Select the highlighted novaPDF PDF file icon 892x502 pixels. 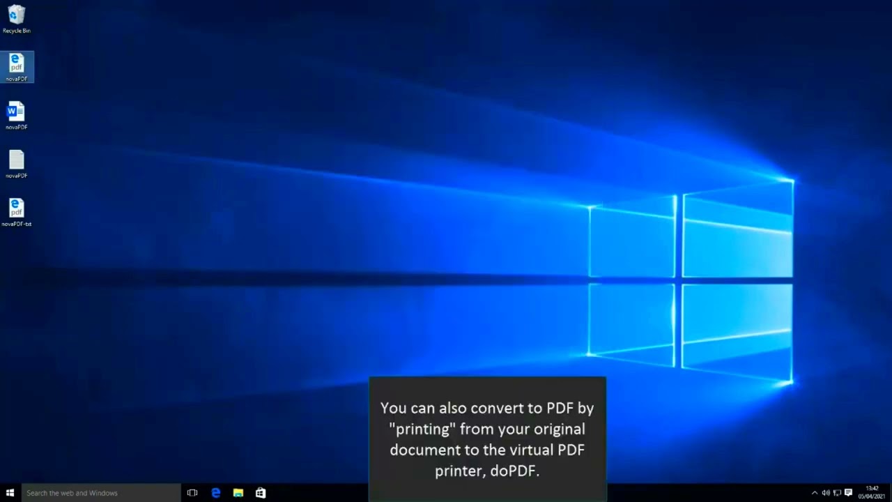point(17,68)
